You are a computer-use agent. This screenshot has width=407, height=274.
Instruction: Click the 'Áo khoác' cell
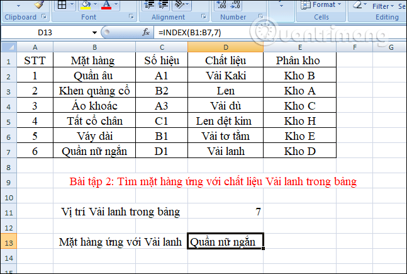pyautogui.click(x=94, y=106)
